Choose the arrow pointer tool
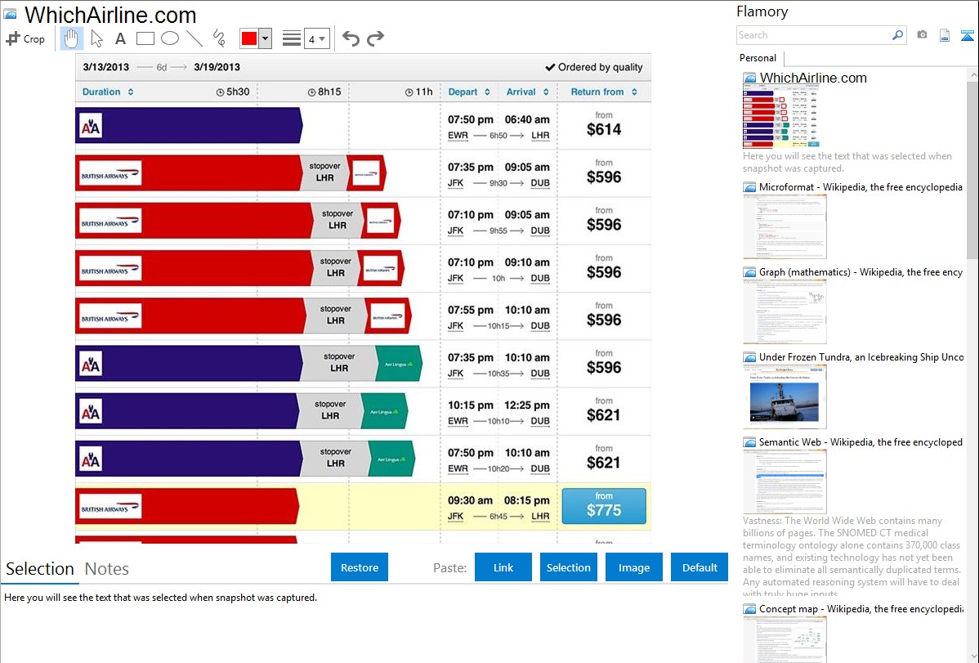This screenshot has width=979, height=663. [x=96, y=38]
